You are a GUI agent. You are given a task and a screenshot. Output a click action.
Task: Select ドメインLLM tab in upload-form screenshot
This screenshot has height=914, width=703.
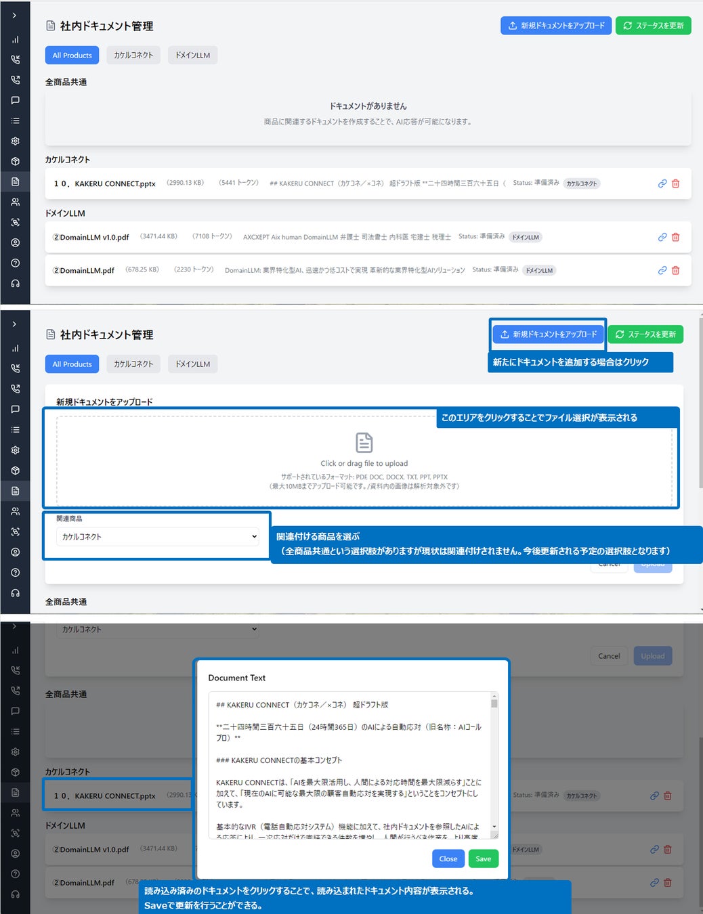pyautogui.click(x=192, y=364)
